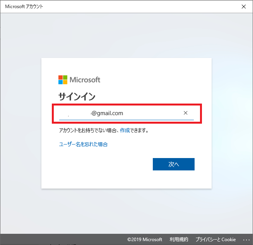The image size is (253, 245).
Task: Click the サインイン heading
Action: (x=77, y=96)
